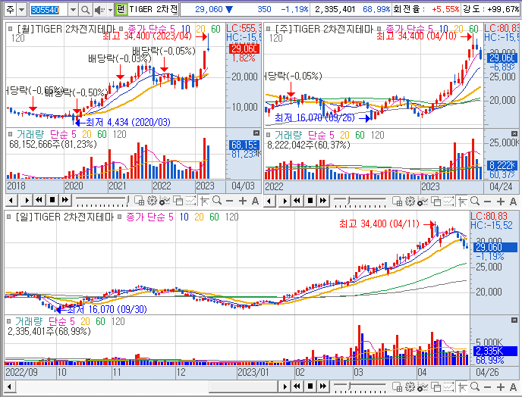The image size is (522, 397).
Task: Step back one bar in weekly chart
Action: (269, 201)
